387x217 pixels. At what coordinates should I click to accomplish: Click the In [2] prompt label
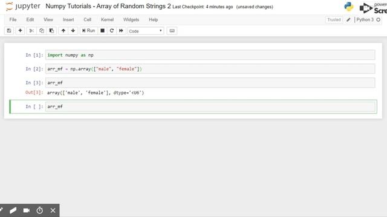point(34,69)
